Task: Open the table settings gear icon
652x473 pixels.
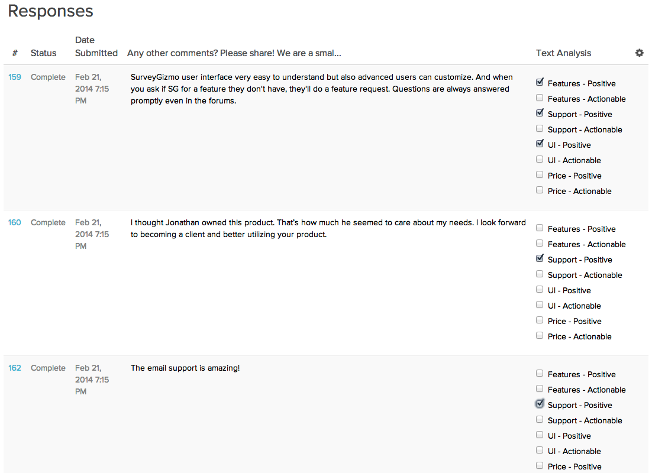Action: coord(639,53)
